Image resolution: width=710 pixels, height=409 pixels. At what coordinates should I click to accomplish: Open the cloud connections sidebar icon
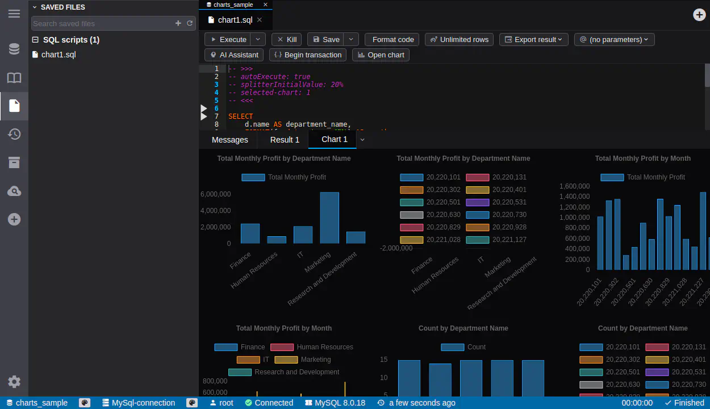[x=14, y=191]
